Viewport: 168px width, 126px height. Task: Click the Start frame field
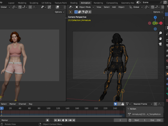(x=140, y=120)
